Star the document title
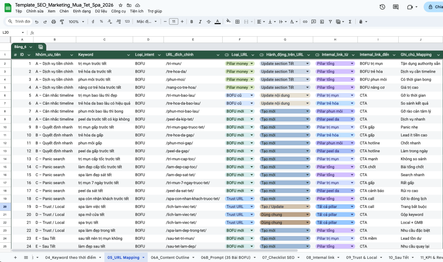The width and height of the screenshot is (443, 262). [x=121, y=5]
